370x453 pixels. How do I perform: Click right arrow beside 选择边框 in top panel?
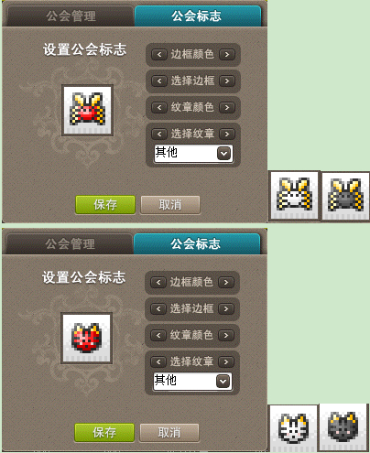click(x=227, y=81)
